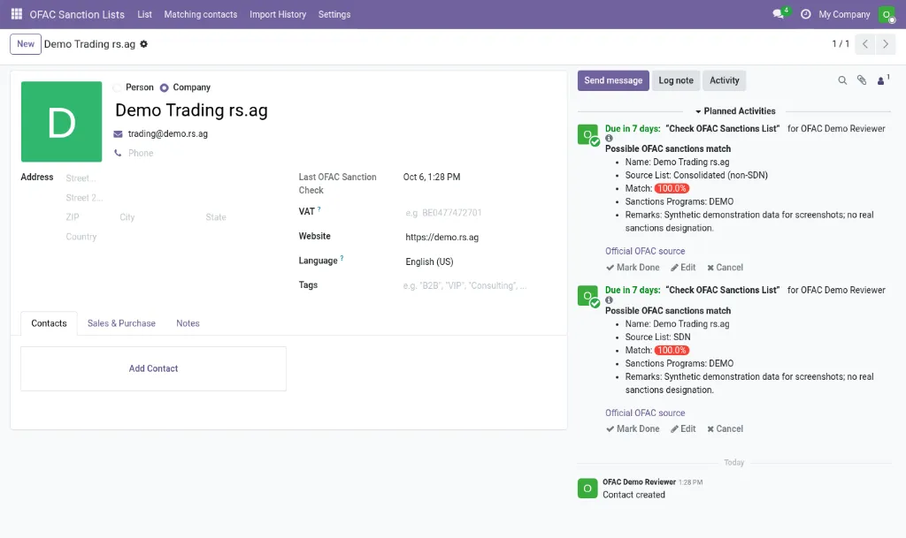Open the State dropdown field
The height and width of the screenshot is (538, 906).
(x=241, y=217)
